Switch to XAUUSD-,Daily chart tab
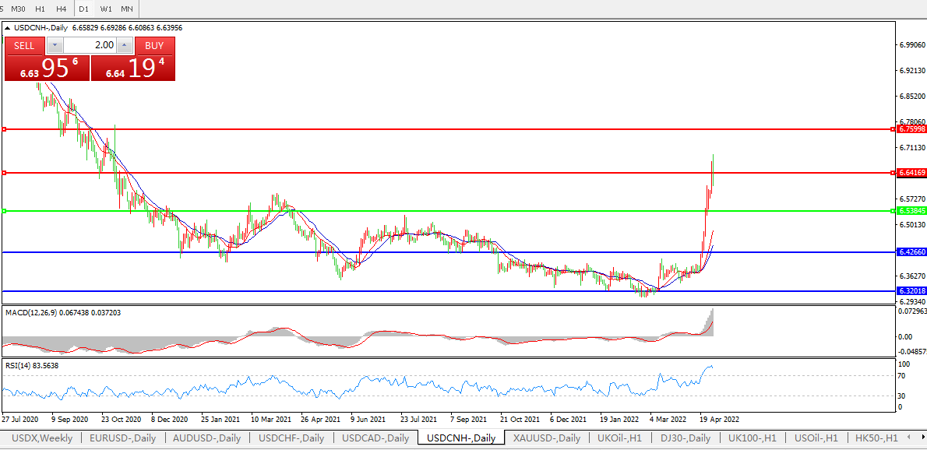Viewport: 927px width, 450px height. click(x=546, y=438)
